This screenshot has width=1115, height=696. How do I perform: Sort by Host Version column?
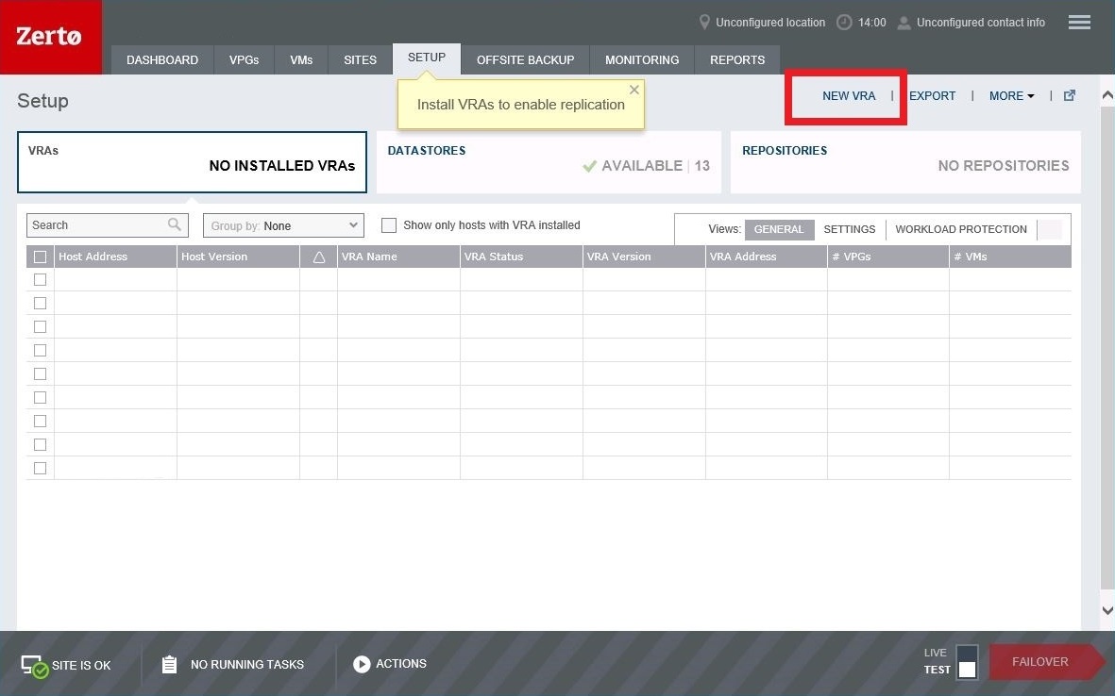238,257
